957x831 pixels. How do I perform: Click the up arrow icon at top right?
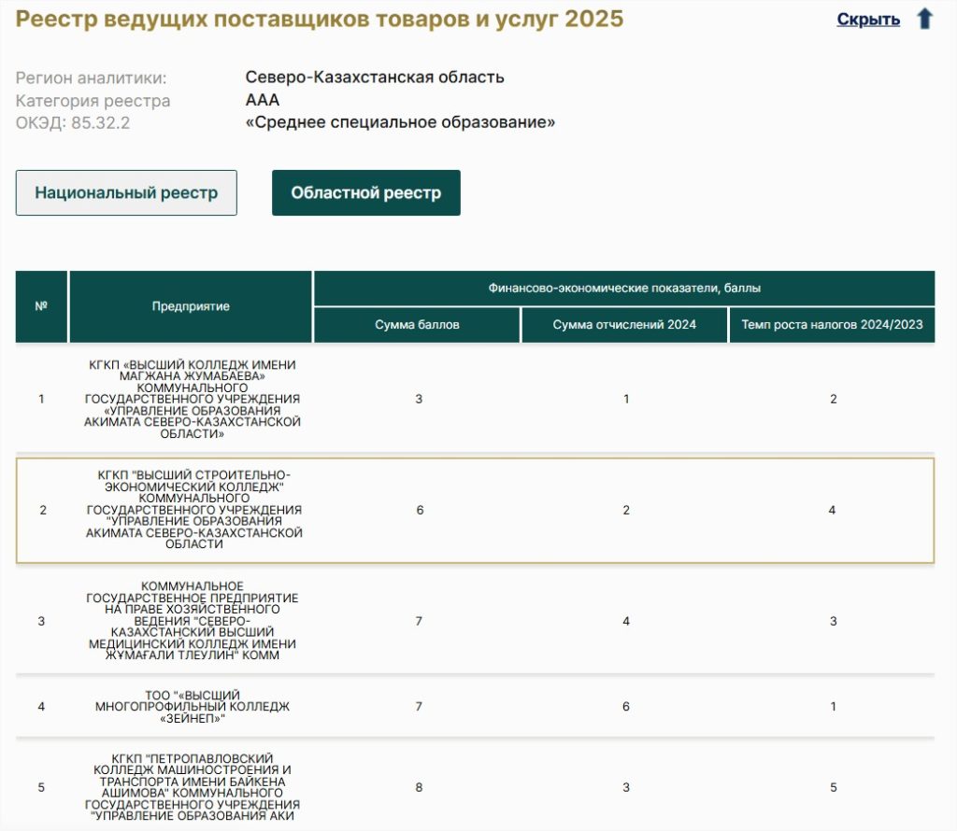point(924,19)
